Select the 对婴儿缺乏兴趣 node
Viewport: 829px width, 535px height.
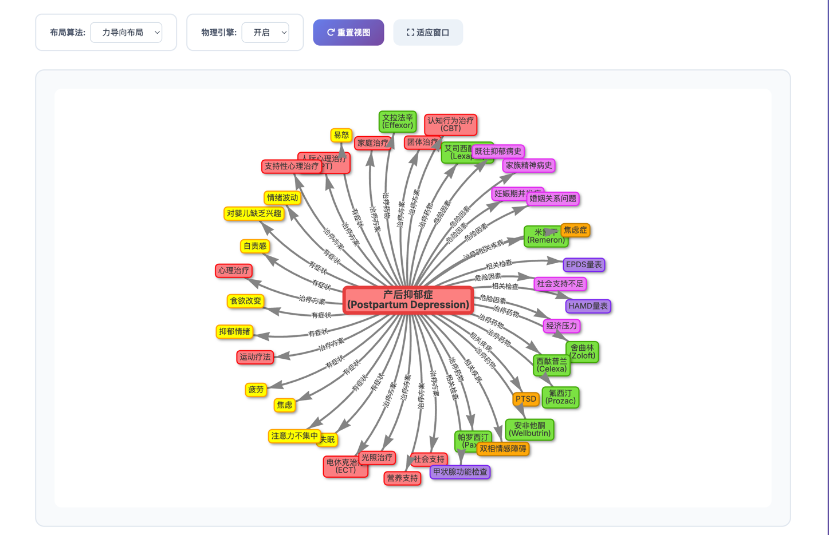tap(254, 213)
